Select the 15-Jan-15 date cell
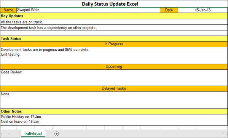Image resolution: width=228 pixels, height=138 pixels. click(x=203, y=10)
